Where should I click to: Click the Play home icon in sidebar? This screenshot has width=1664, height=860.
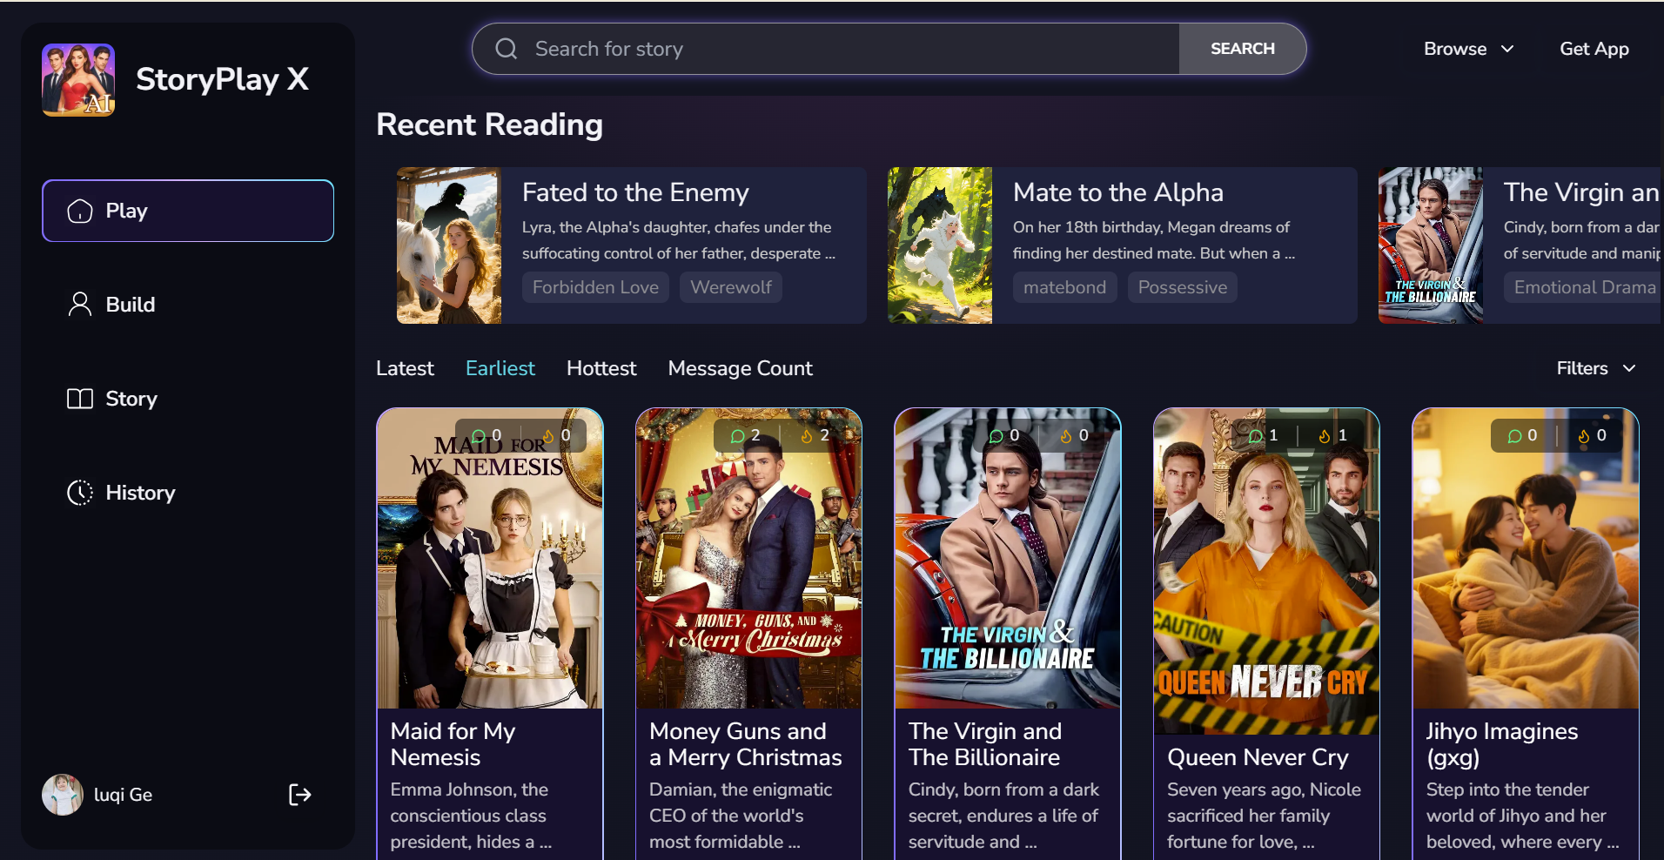(x=80, y=211)
